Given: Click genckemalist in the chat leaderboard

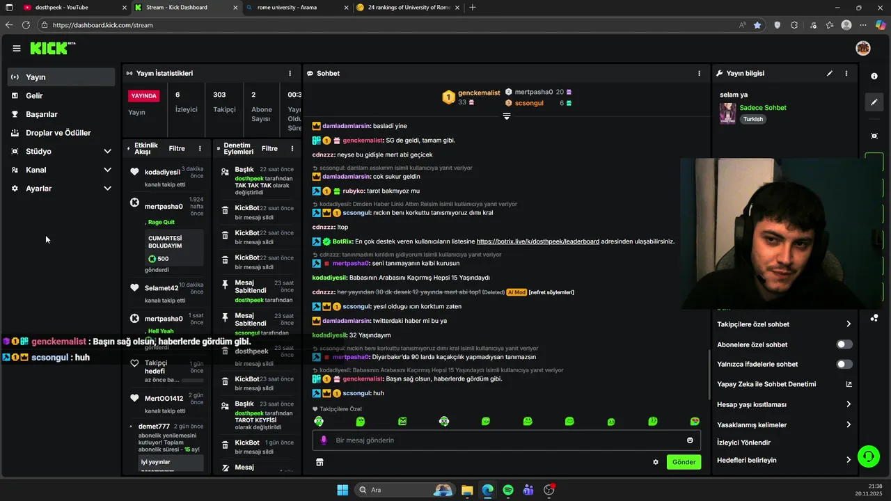Looking at the screenshot, I should 479,93.
